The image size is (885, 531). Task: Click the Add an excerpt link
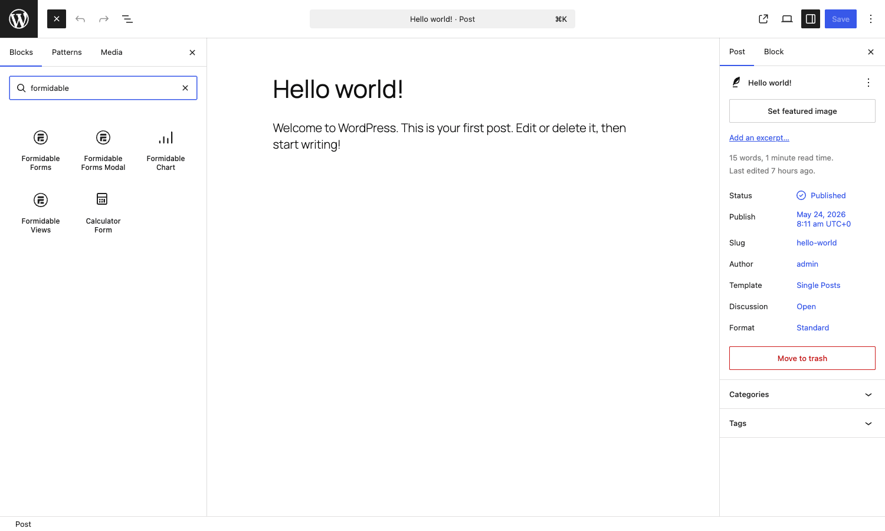click(759, 137)
